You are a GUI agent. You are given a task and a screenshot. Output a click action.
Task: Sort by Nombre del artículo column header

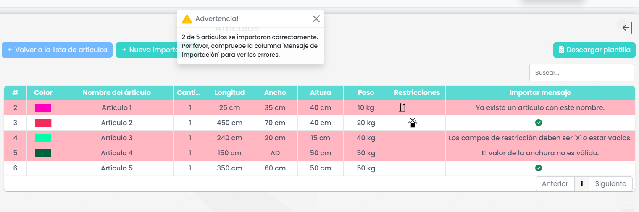(x=116, y=93)
